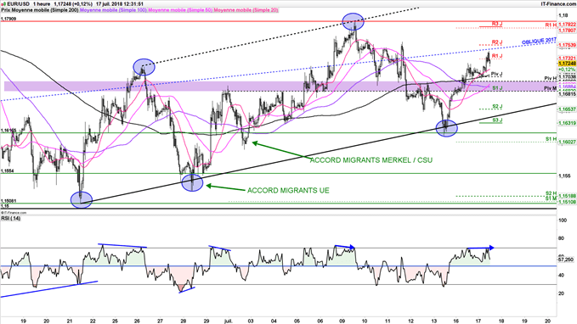Click date '18' on the time axis
This screenshot has width=577, height=324.
(501, 321)
